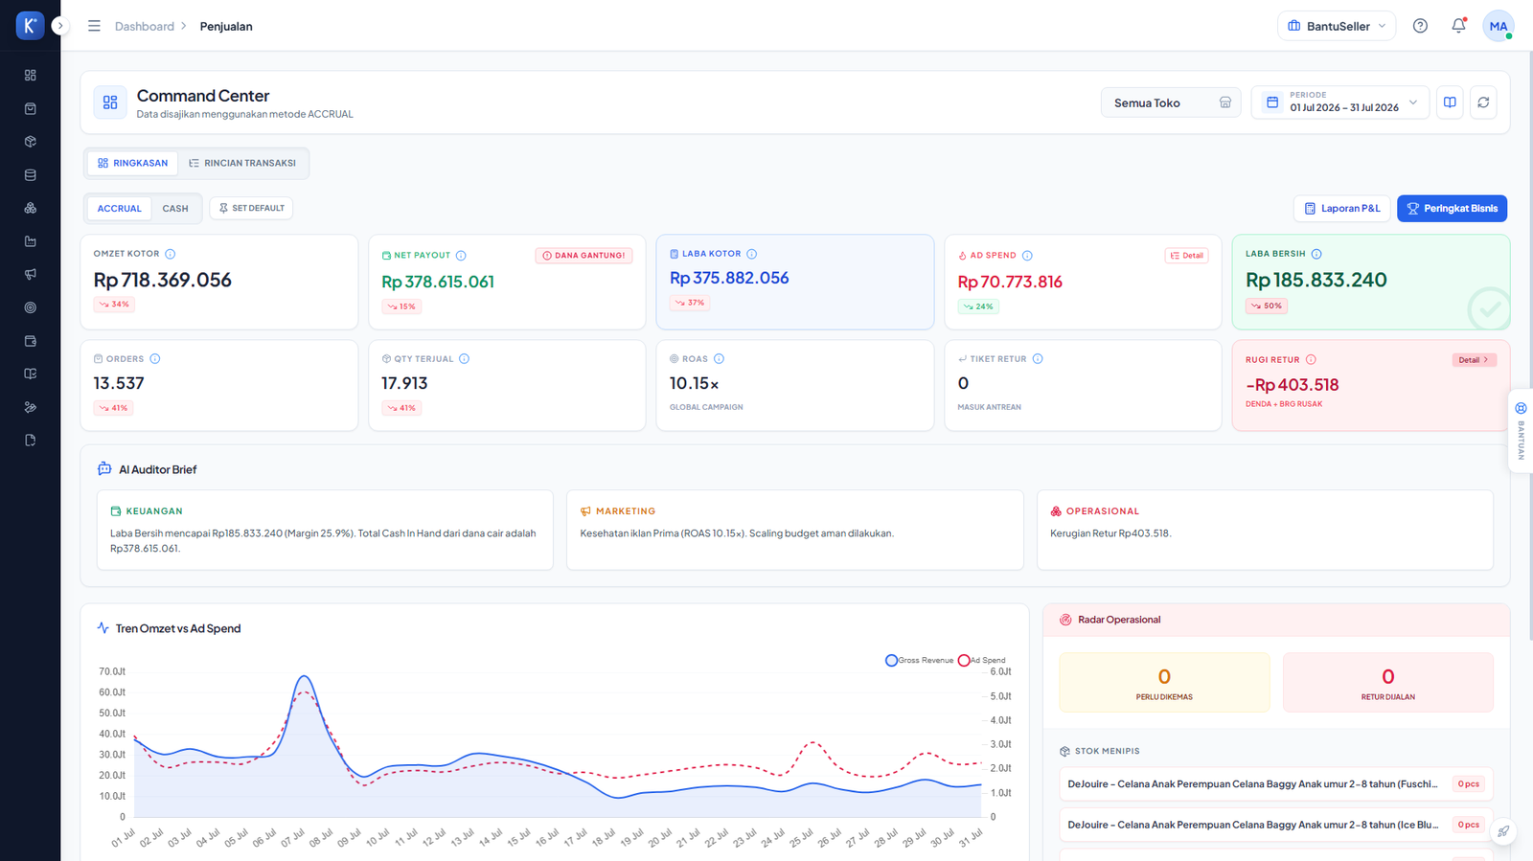The width and height of the screenshot is (1533, 861).
Task: Select the Accrual method toggle
Action: coord(119,208)
